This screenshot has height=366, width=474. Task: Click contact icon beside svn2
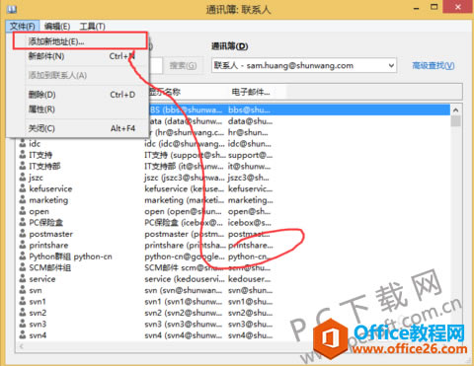coord(23,313)
